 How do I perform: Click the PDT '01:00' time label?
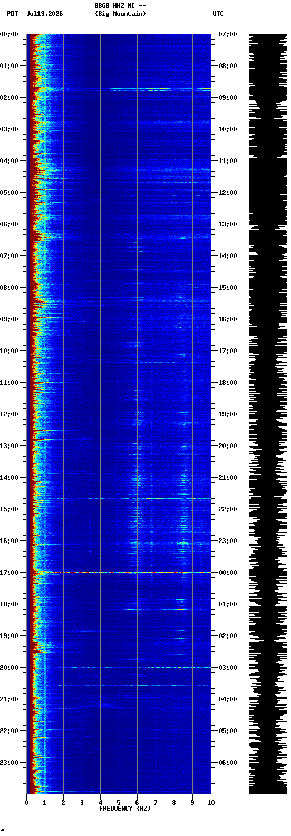(x=9, y=66)
